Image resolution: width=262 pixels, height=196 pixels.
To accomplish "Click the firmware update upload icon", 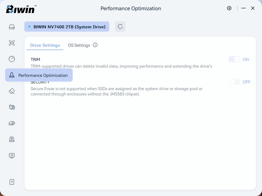I will (x=12, y=139).
